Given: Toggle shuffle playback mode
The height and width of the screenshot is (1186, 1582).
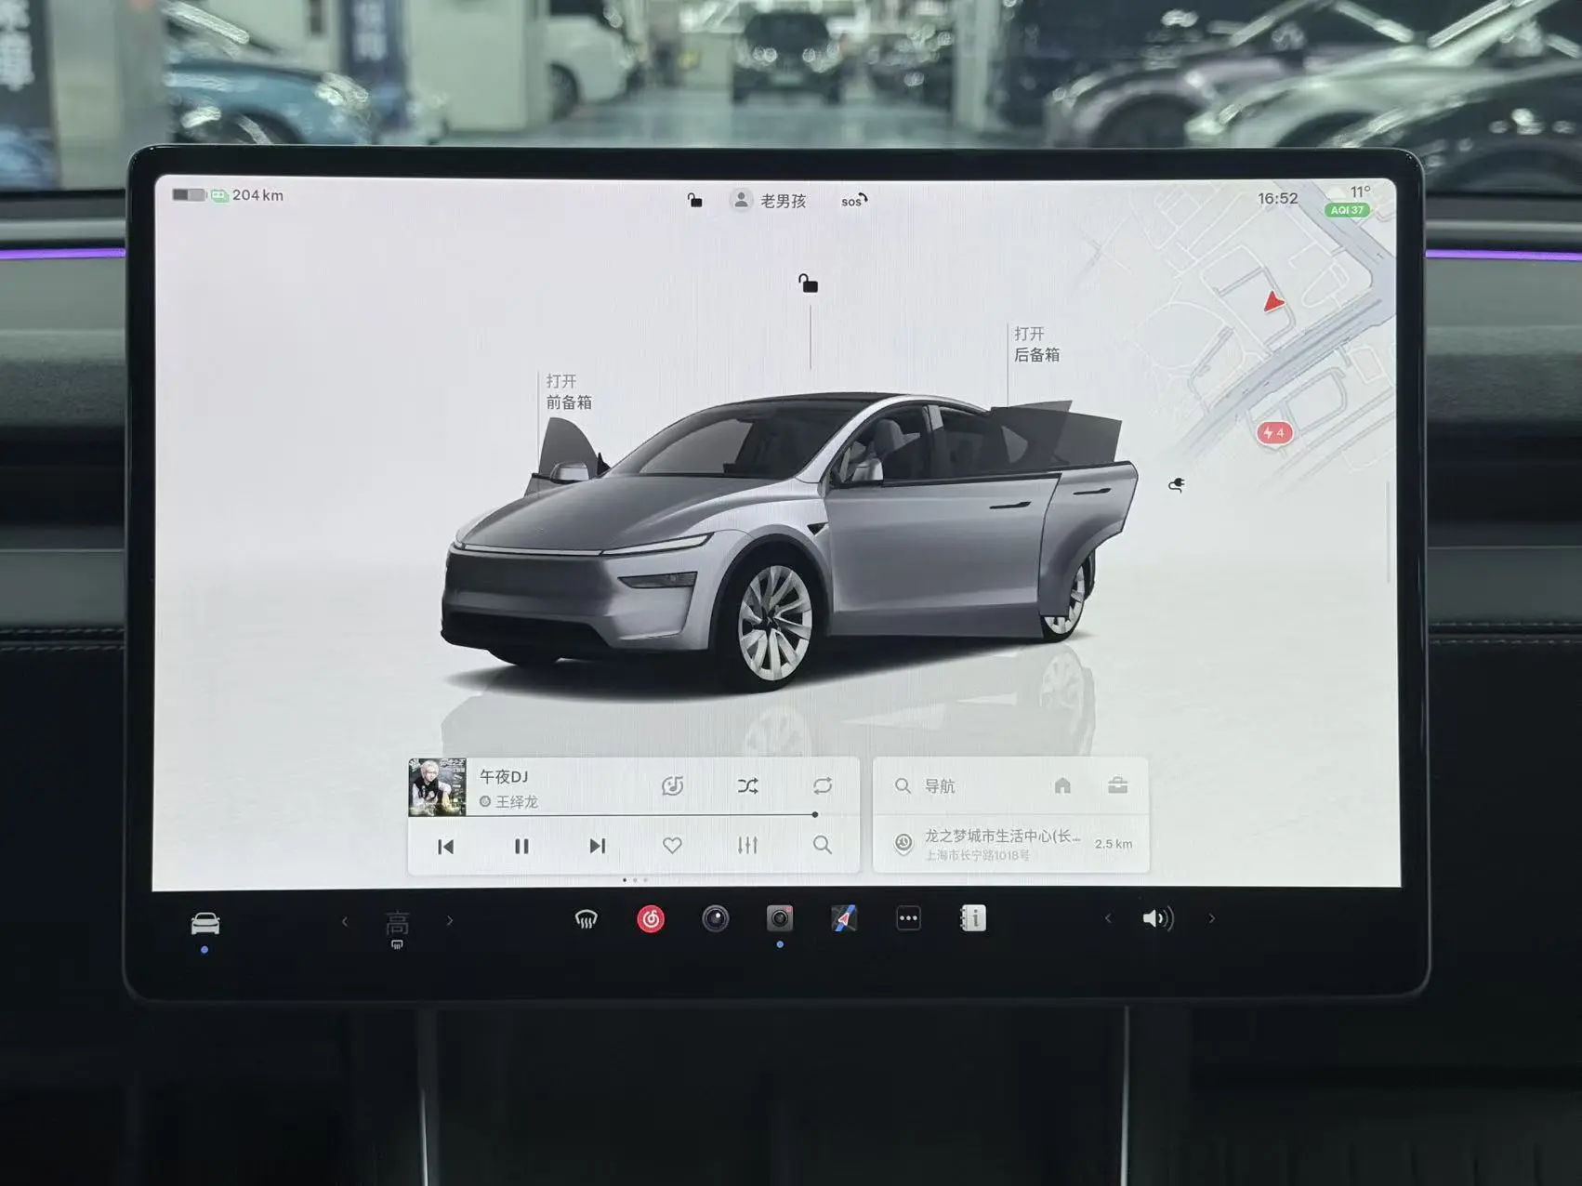Looking at the screenshot, I should pos(747,786).
